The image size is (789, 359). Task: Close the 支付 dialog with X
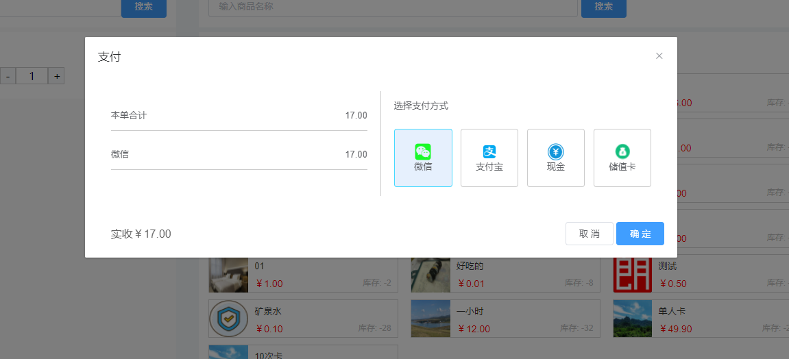click(659, 55)
